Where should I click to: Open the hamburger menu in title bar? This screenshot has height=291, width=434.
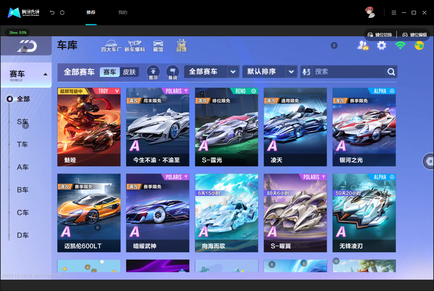coord(394,13)
